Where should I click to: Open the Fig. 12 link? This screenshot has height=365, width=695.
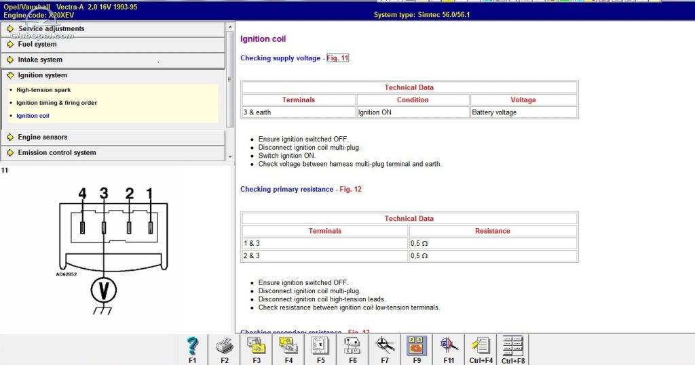[351, 189]
